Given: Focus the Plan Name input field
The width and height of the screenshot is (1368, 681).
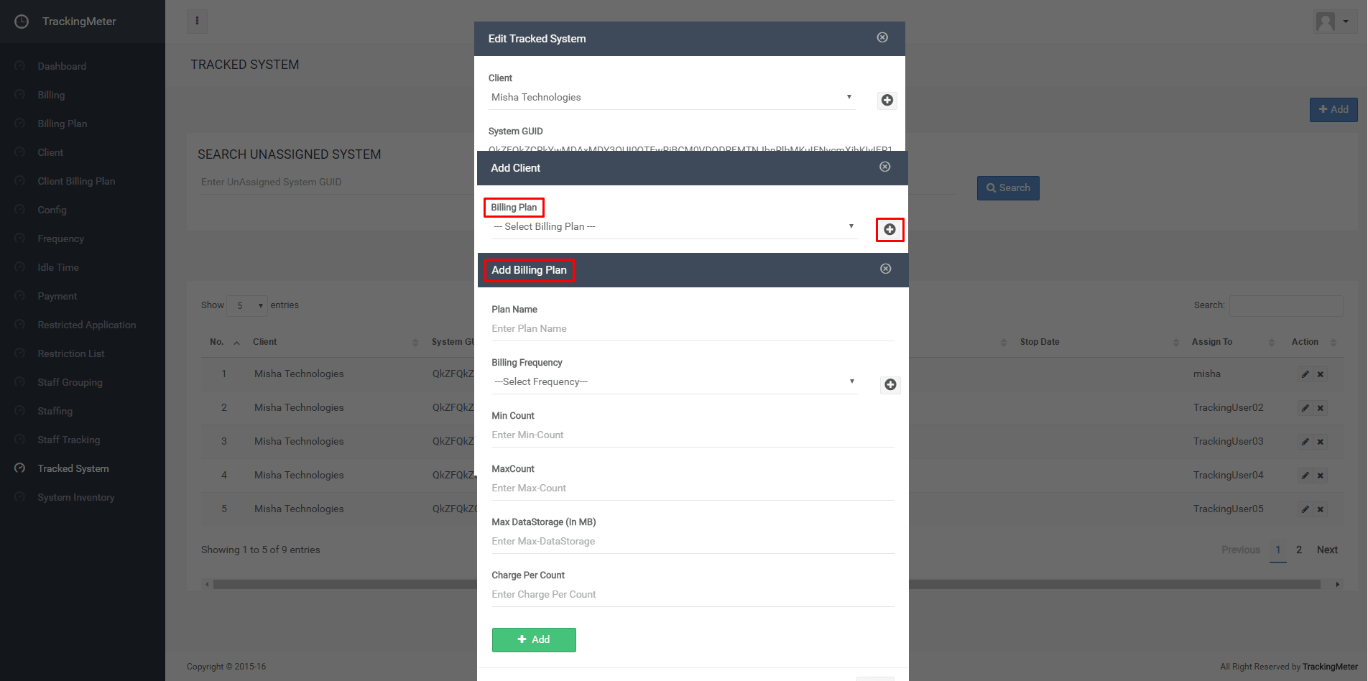Looking at the screenshot, I should tap(692, 329).
